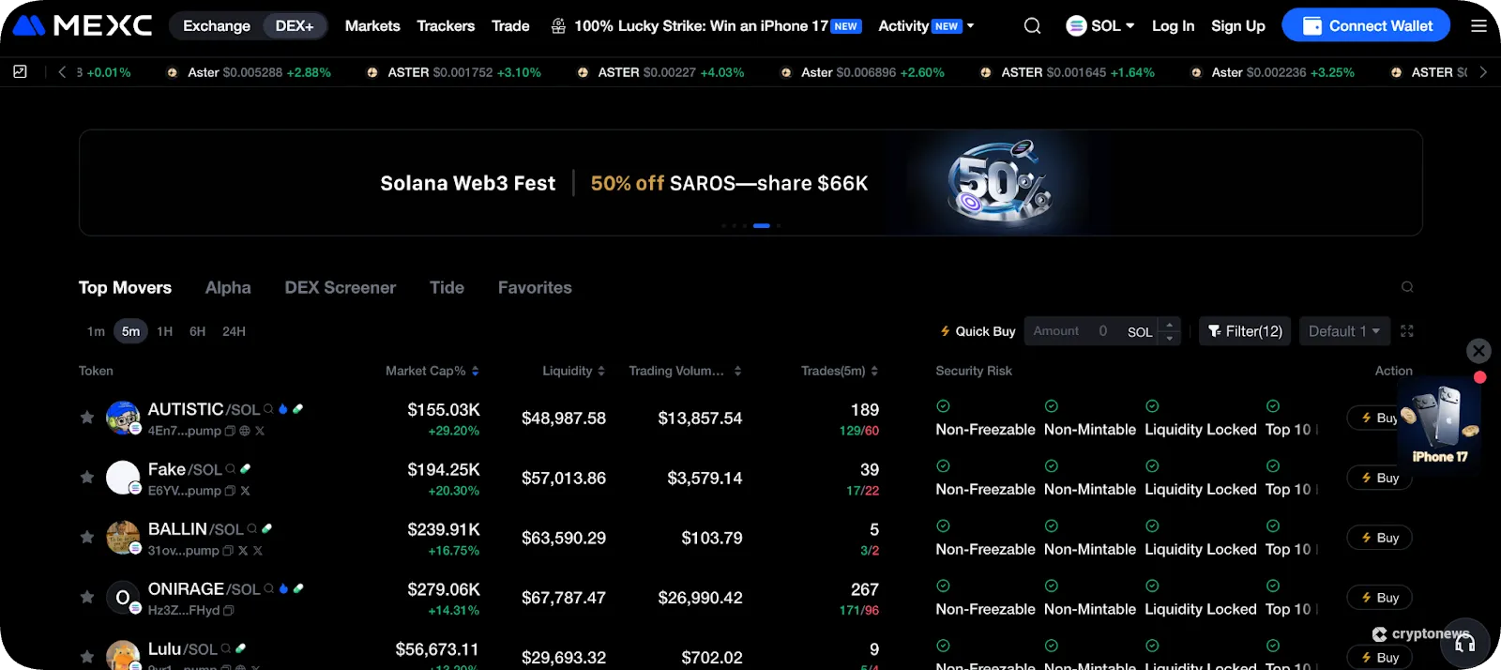Click the search magnifier in top navigation
The height and width of the screenshot is (670, 1501).
[1032, 26]
